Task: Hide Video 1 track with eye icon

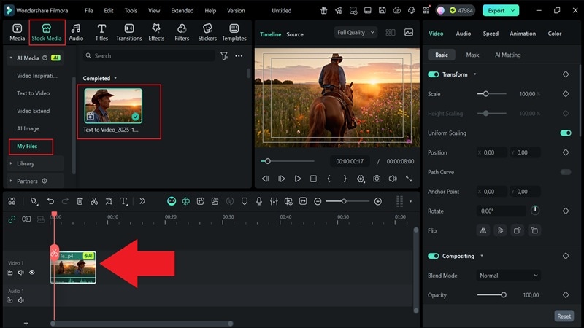Action: pyautogui.click(x=32, y=273)
